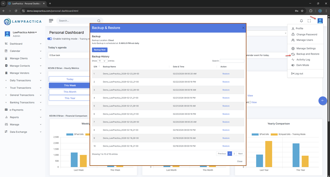This screenshot has height=177, width=330.
Task: Close Backup & Restore dialog with X
Action: (x=243, y=28)
